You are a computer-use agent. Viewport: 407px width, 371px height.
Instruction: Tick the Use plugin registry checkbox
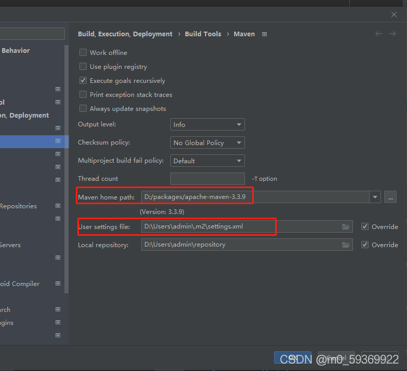[83, 66]
